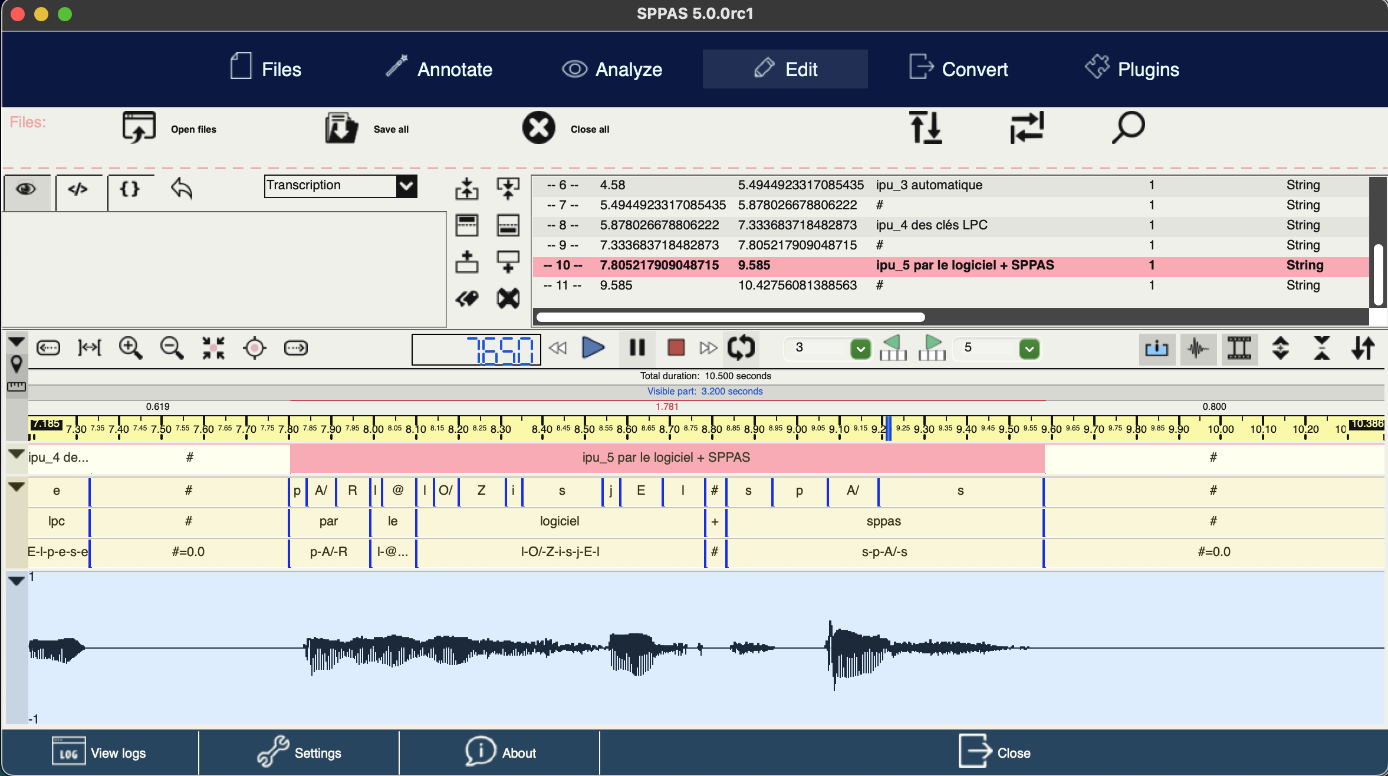Select the zoom-in magnifier tool
Screen dimensions: 1388x776
(131, 348)
